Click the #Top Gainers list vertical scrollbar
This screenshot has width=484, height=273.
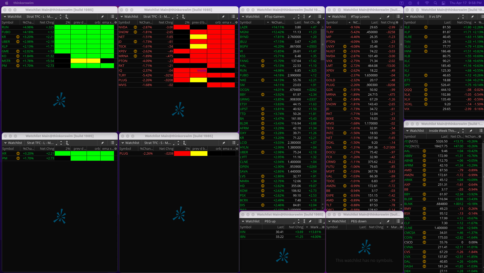click(x=322, y=44)
